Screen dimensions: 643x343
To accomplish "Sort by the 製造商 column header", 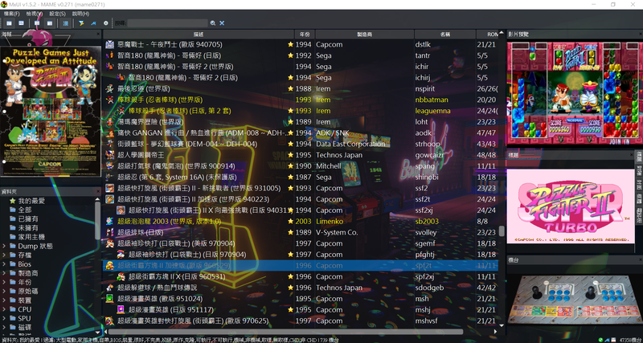I will click(x=365, y=35).
